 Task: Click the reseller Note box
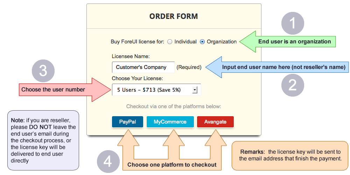click(43, 140)
